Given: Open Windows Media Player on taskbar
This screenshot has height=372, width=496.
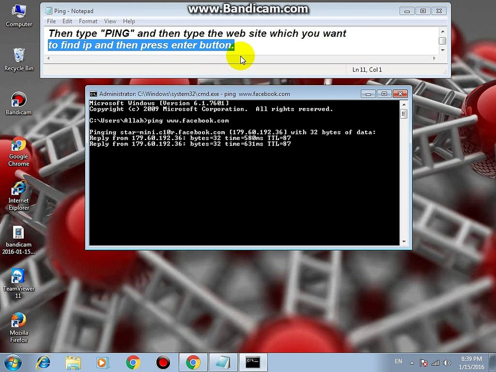Looking at the screenshot, I should coord(102,363).
